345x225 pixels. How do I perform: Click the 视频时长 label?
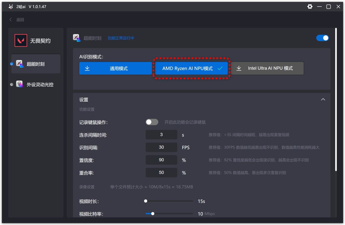coord(89,202)
